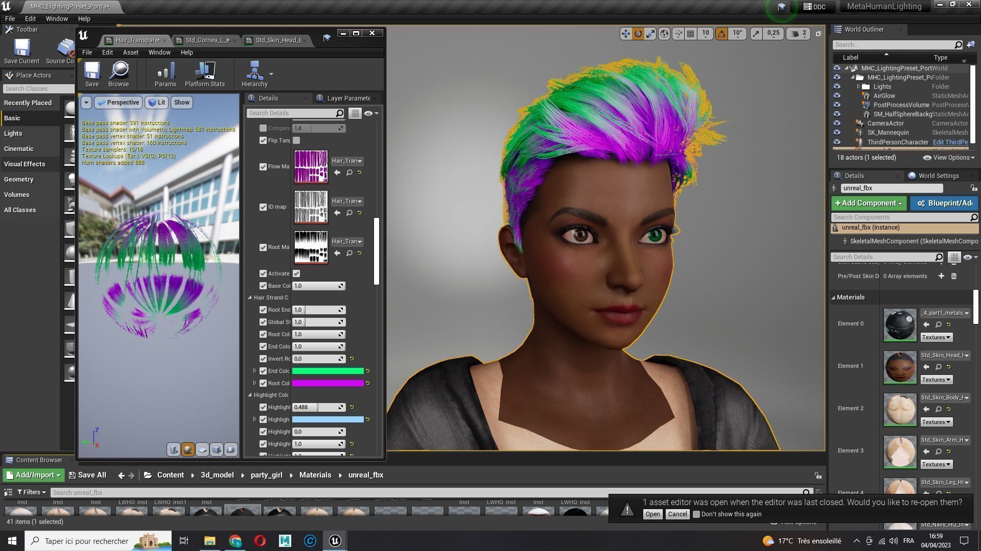Image resolution: width=981 pixels, height=551 pixels.
Task: Toggle the Activate value checkbox
Action: [296, 273]
